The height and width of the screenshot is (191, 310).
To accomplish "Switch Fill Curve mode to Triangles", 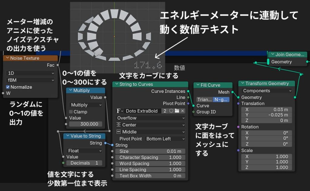I will [x=204, y=99].
